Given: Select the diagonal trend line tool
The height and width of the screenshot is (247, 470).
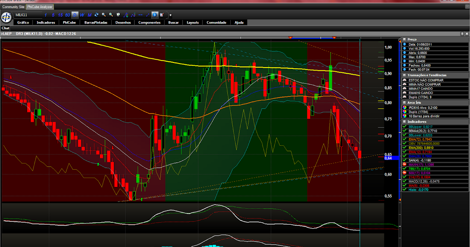Looking at the screenshot, I should tap(148, 15).
